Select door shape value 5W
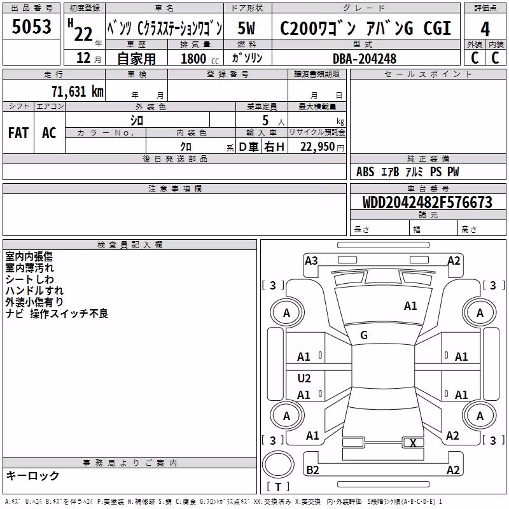 coord(247,28)
